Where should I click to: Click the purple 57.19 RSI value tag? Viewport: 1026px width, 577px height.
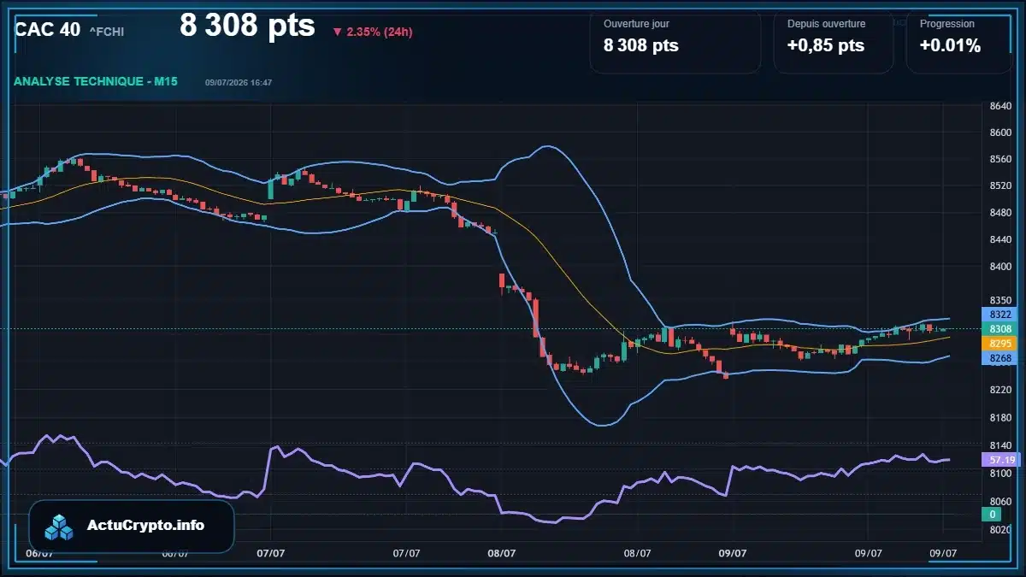[1000, 460]
